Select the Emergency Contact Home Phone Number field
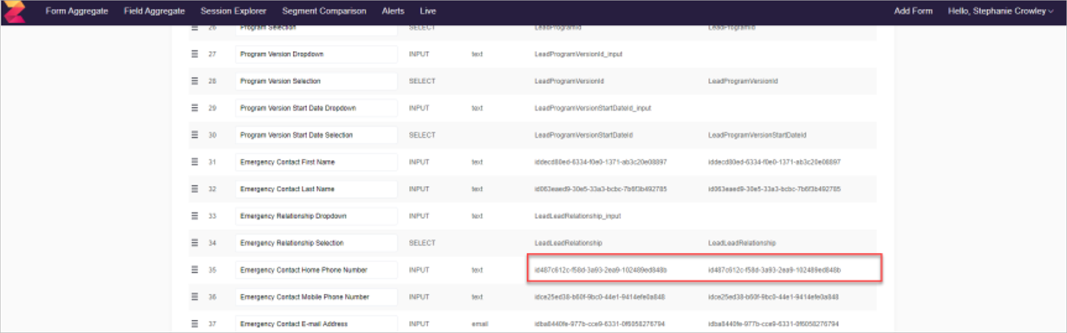The image size is (1067, 333). tap(316, 270)
